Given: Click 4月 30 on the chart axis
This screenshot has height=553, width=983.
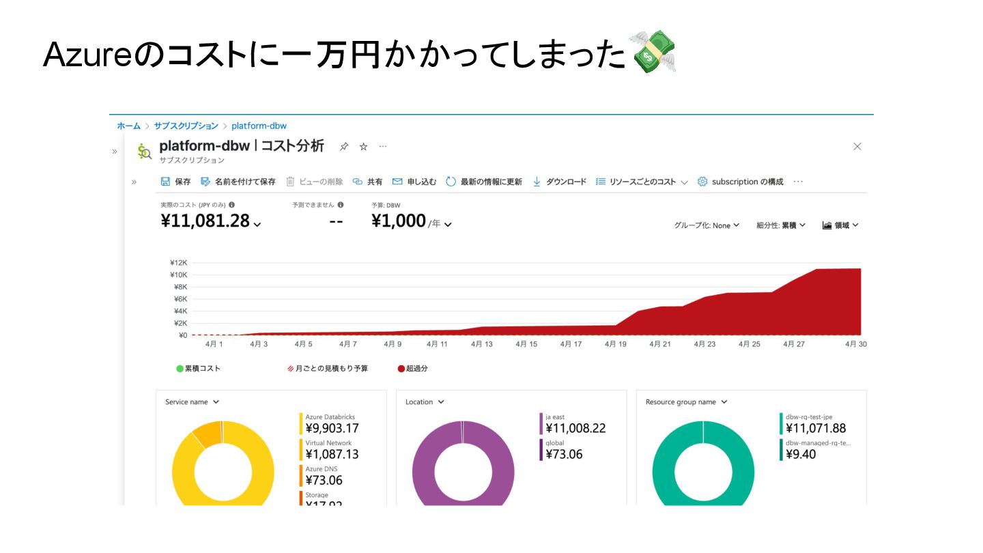Looking at the screenshot, I should click(855, 344).
